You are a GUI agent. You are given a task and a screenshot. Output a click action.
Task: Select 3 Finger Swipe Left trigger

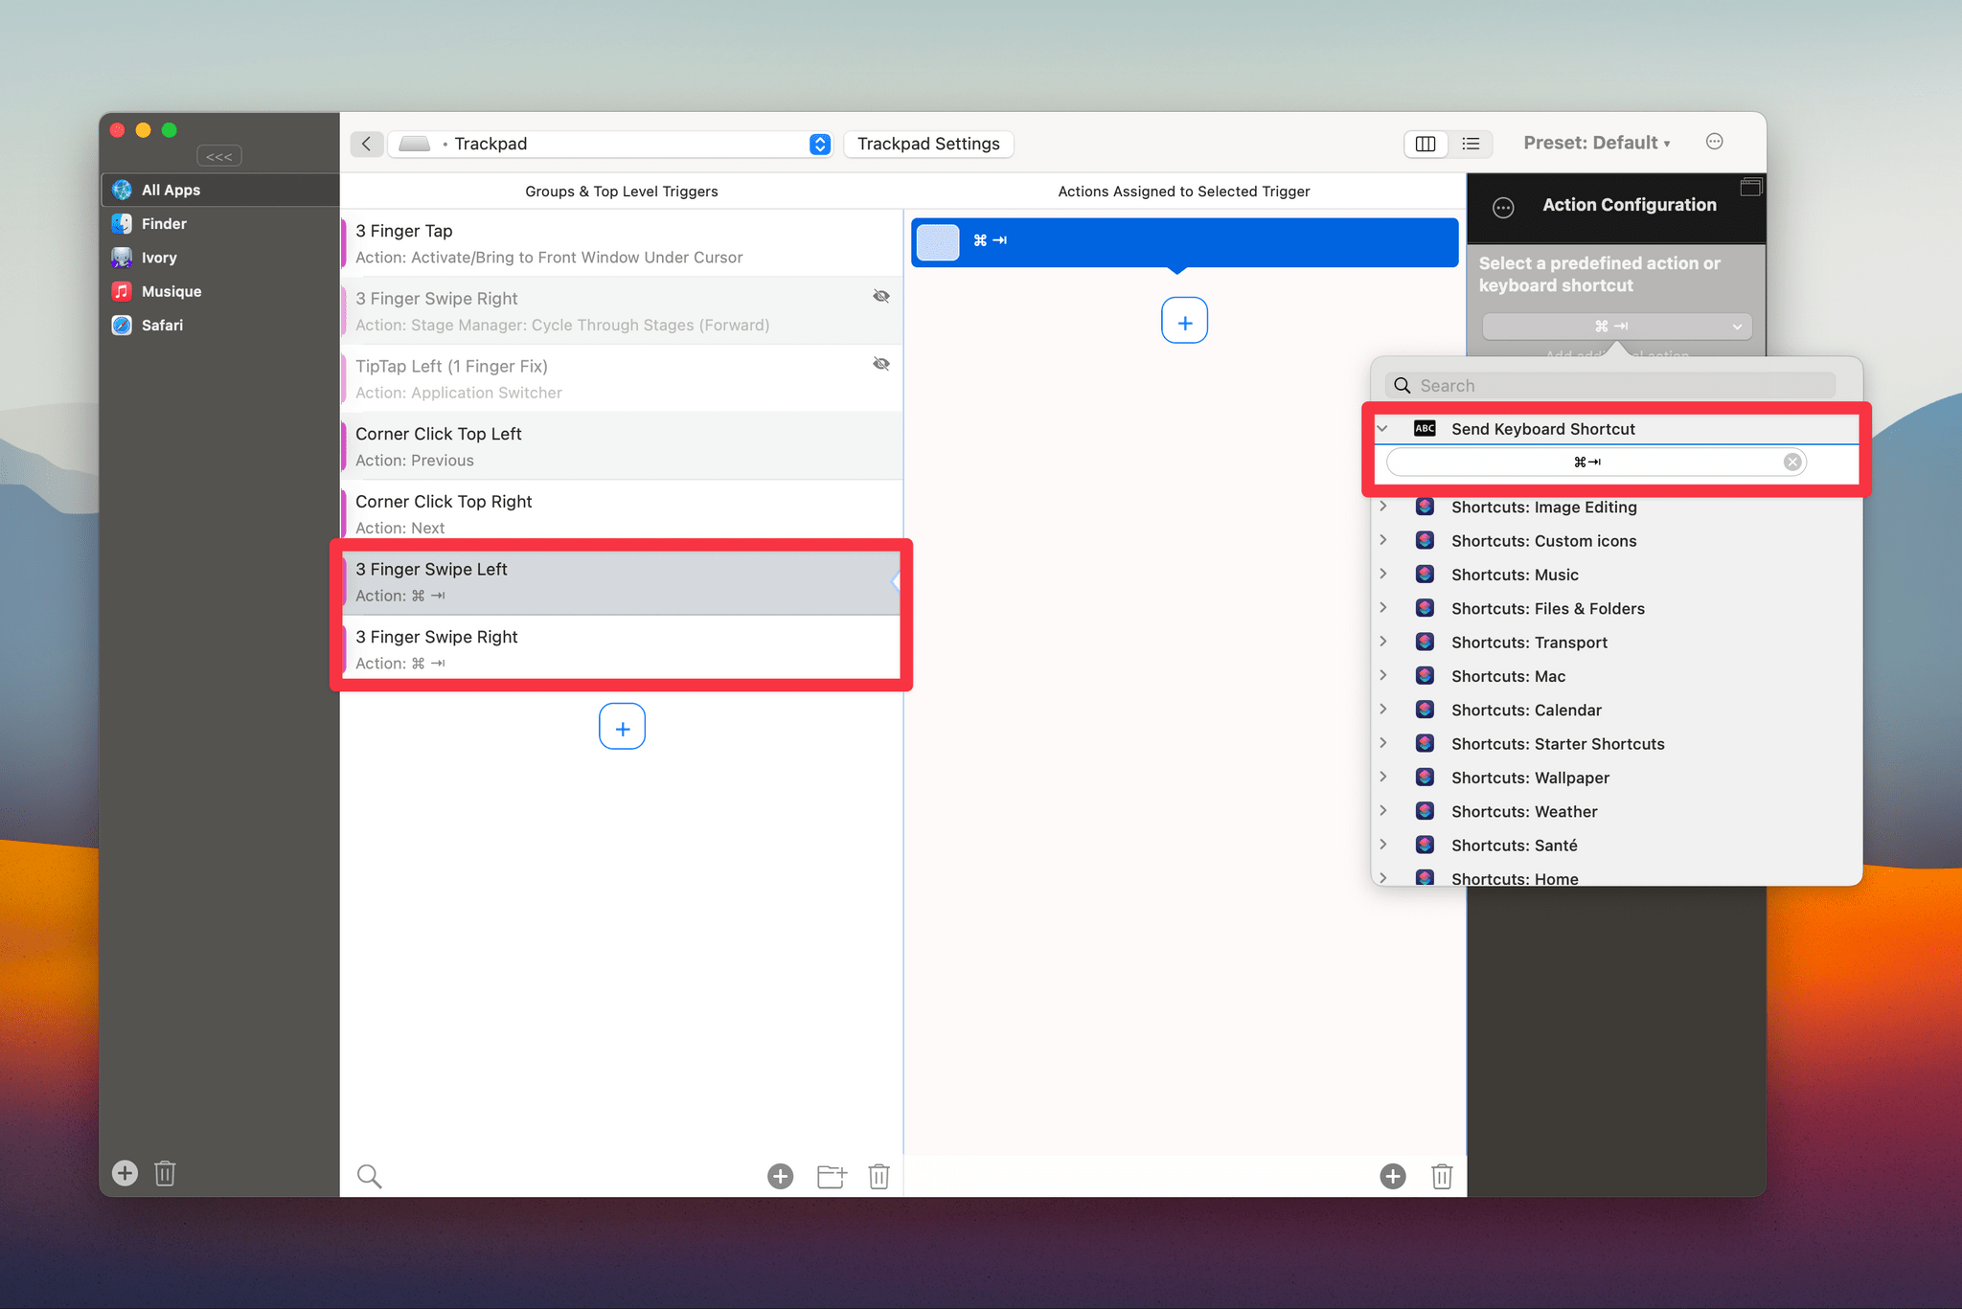622,581
